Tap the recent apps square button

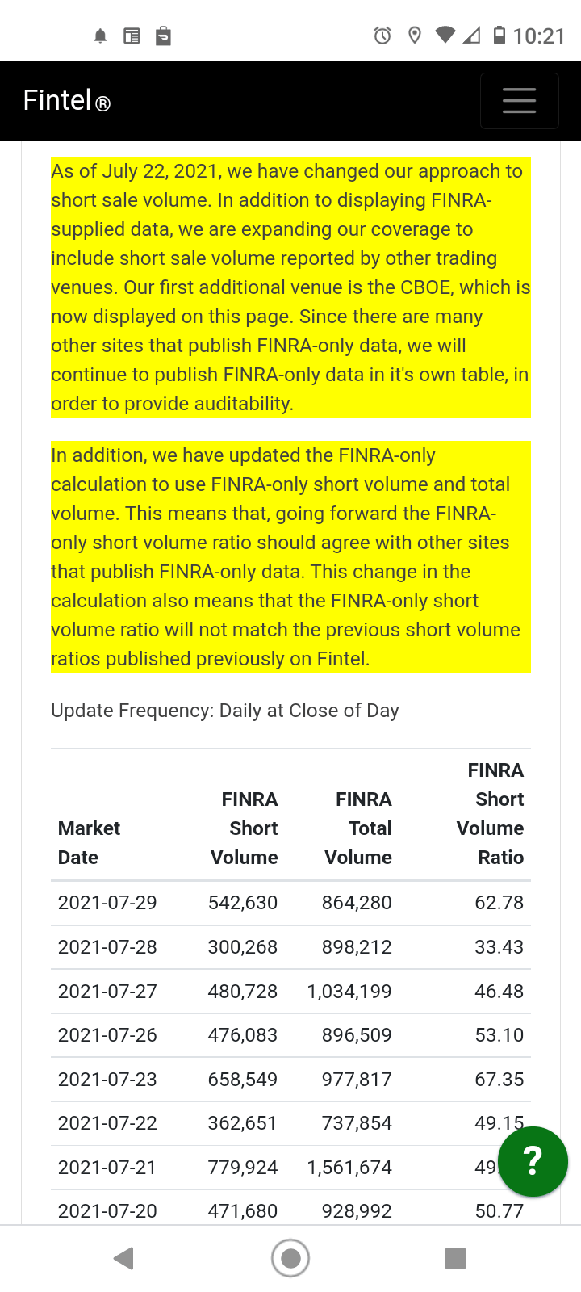pos(455,1257)
